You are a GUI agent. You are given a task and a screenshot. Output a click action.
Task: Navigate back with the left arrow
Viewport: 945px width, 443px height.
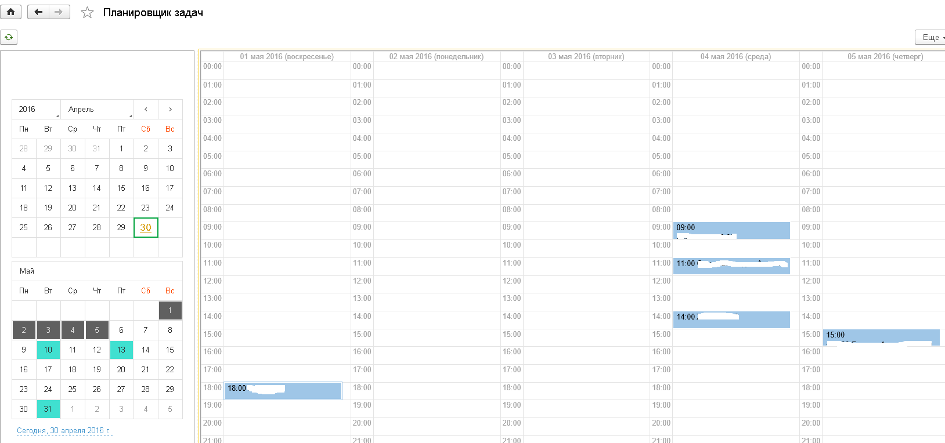38,12
